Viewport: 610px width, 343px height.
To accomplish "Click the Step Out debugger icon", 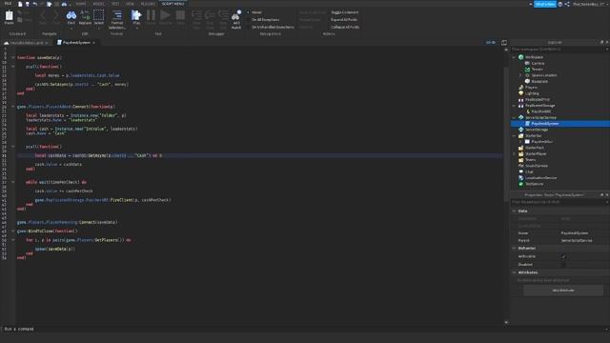I will [x=223, y=15].
